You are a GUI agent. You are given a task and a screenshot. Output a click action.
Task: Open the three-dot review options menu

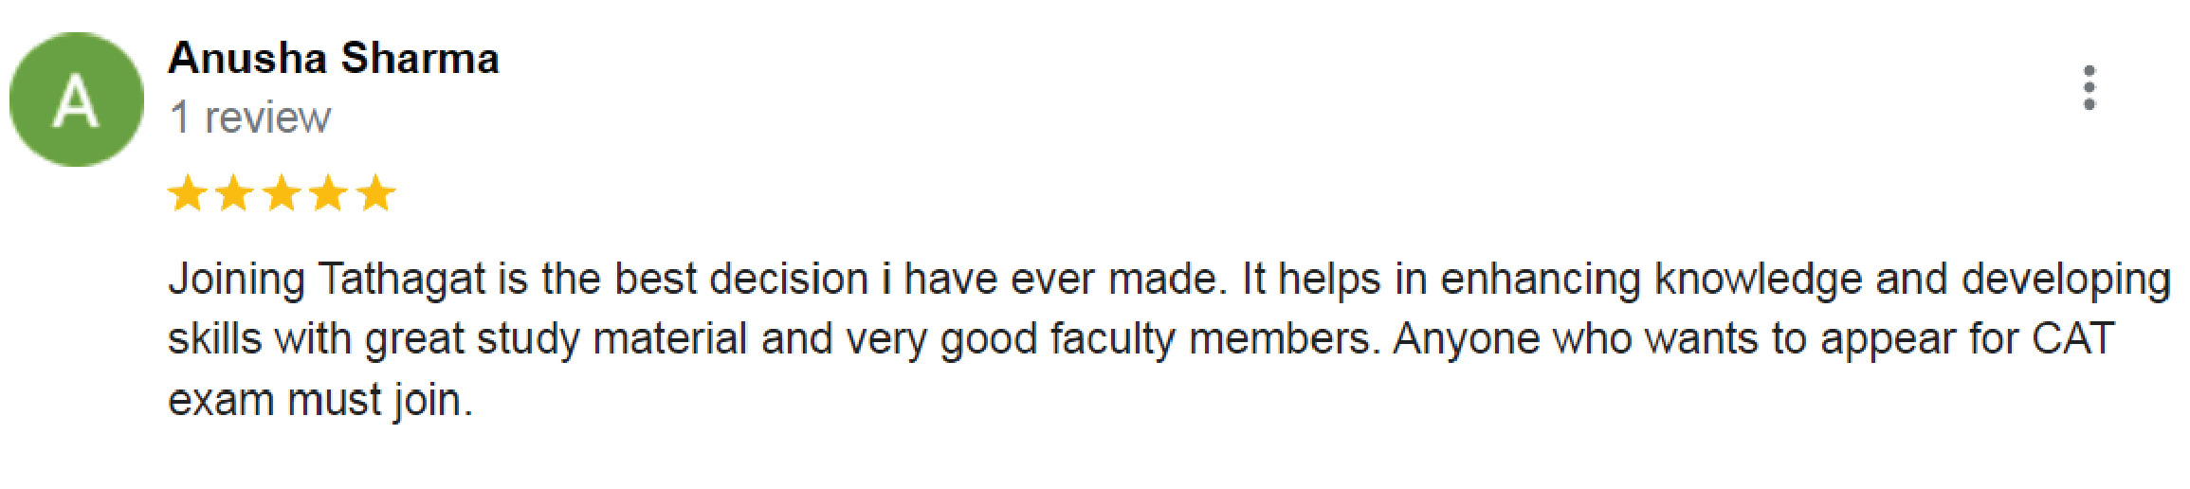[2089, 88]
